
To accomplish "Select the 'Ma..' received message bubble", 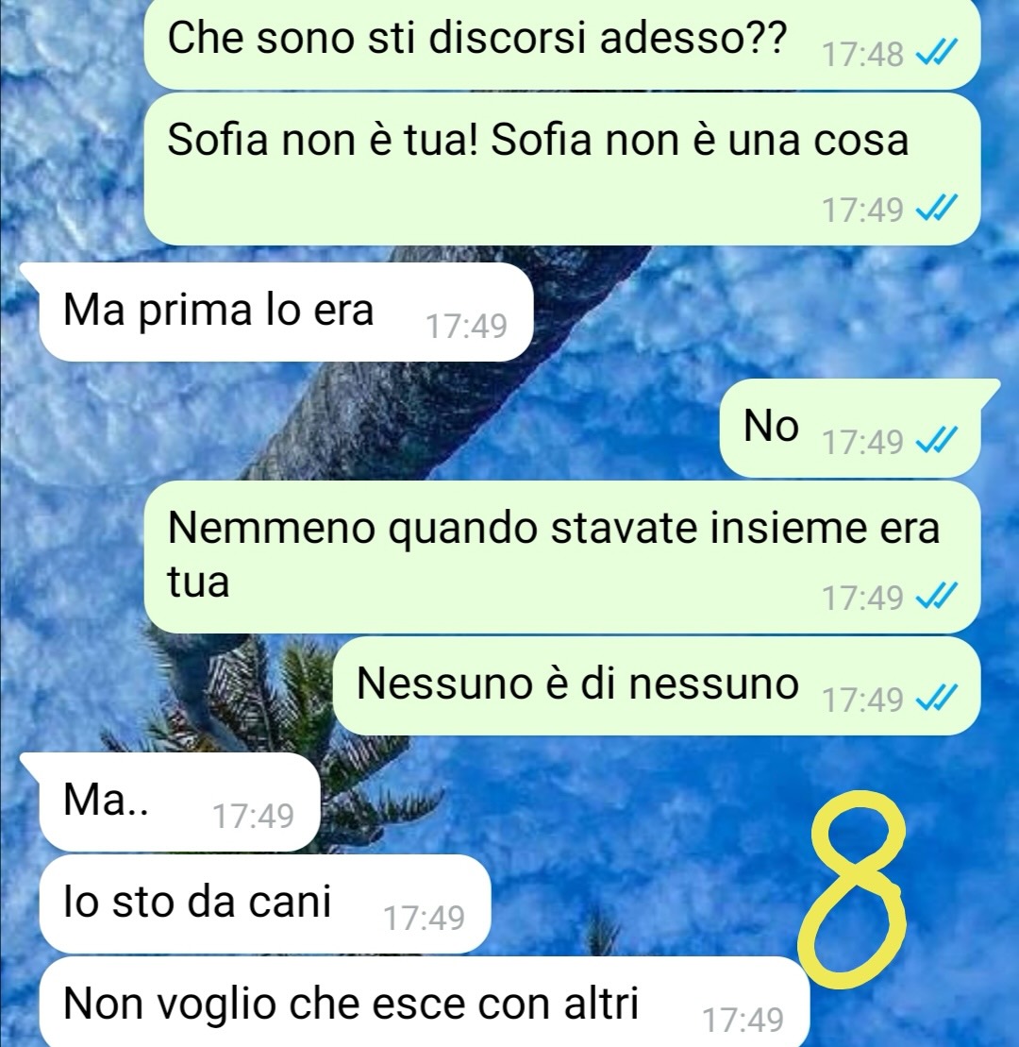I will 171,802.
